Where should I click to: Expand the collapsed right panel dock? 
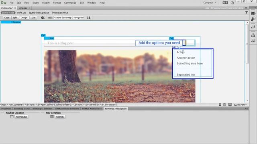click(255, 7)
